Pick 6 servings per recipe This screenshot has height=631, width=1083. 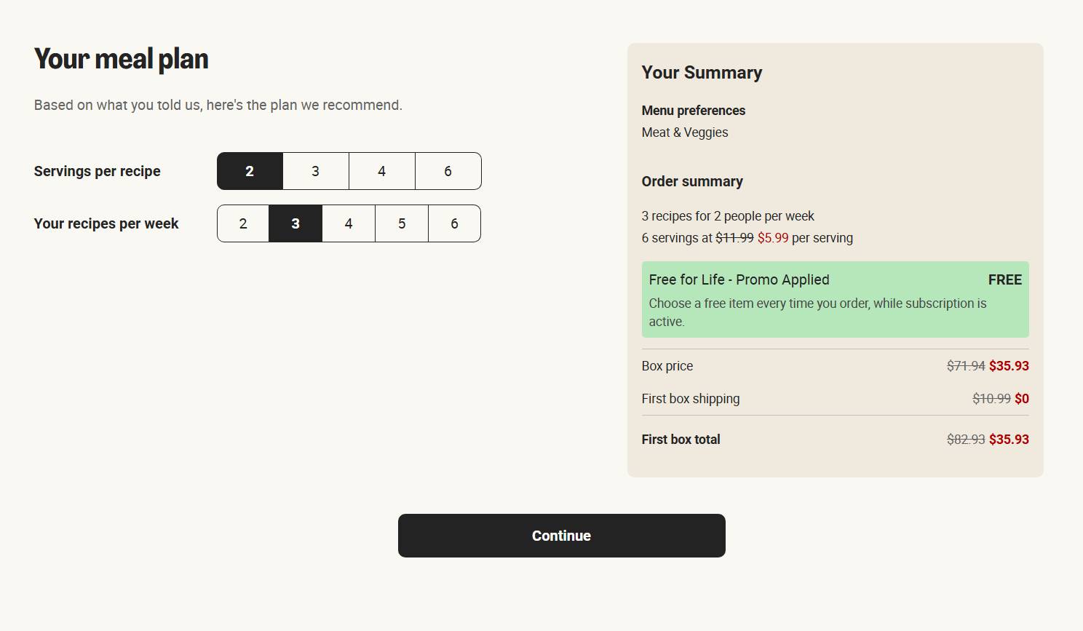448,171
